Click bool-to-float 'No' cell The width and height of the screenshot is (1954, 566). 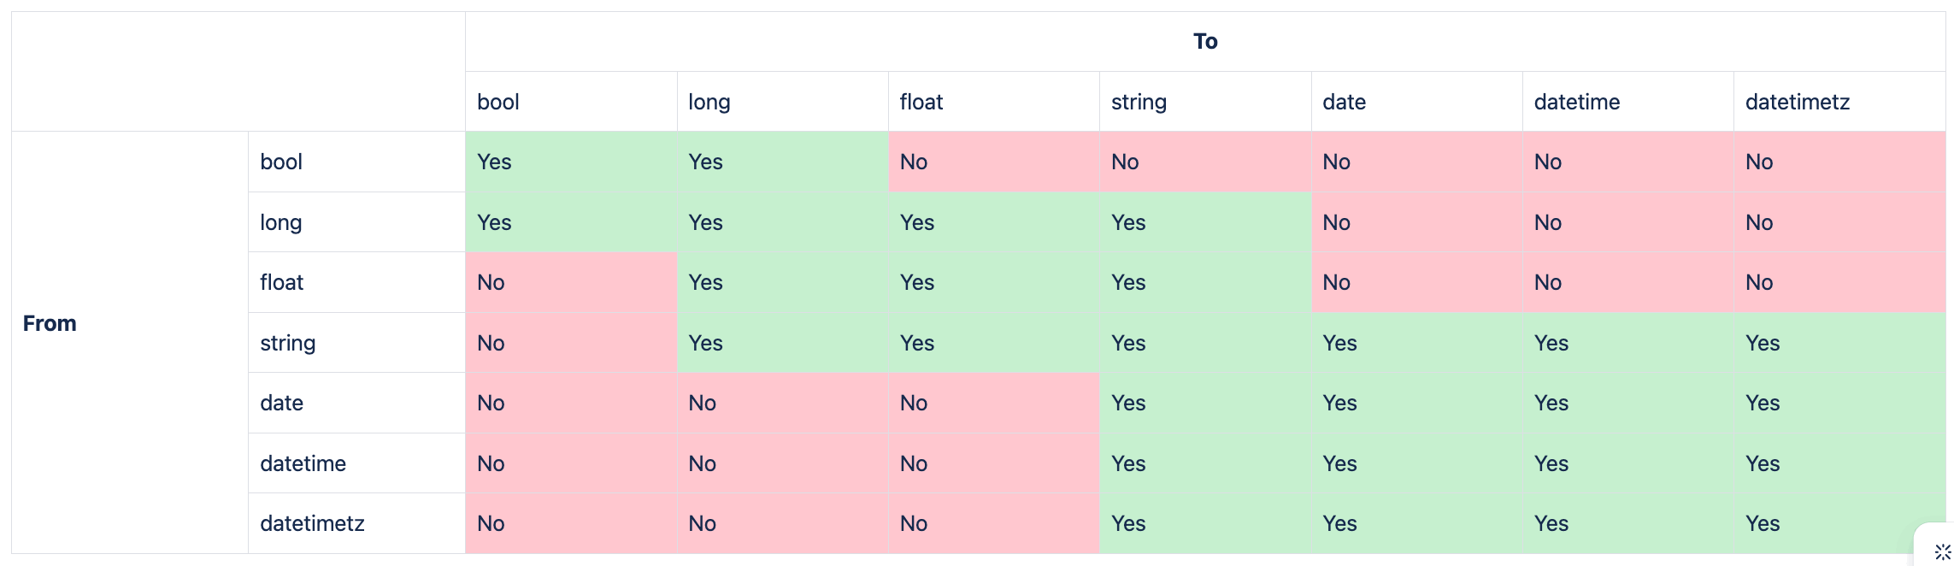914,162
